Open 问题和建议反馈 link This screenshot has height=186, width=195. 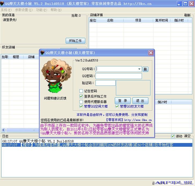click(55, 98)
